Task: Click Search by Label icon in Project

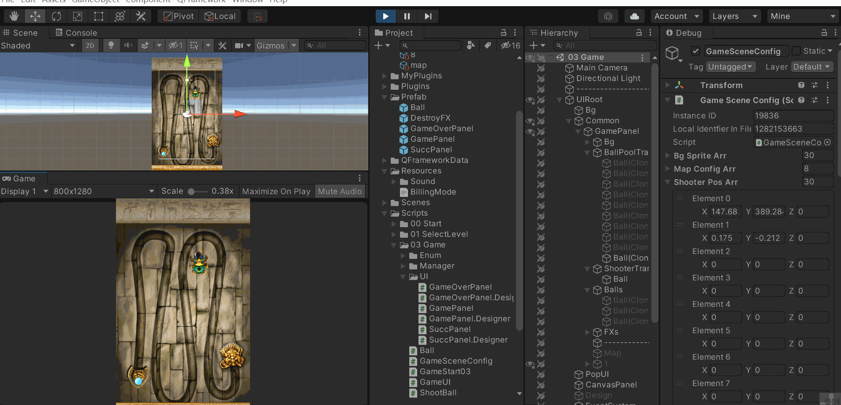Action: [487, 45]
